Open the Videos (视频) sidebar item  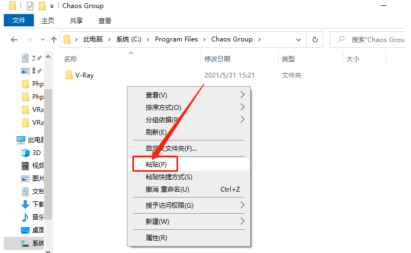[x=32, y=165]
